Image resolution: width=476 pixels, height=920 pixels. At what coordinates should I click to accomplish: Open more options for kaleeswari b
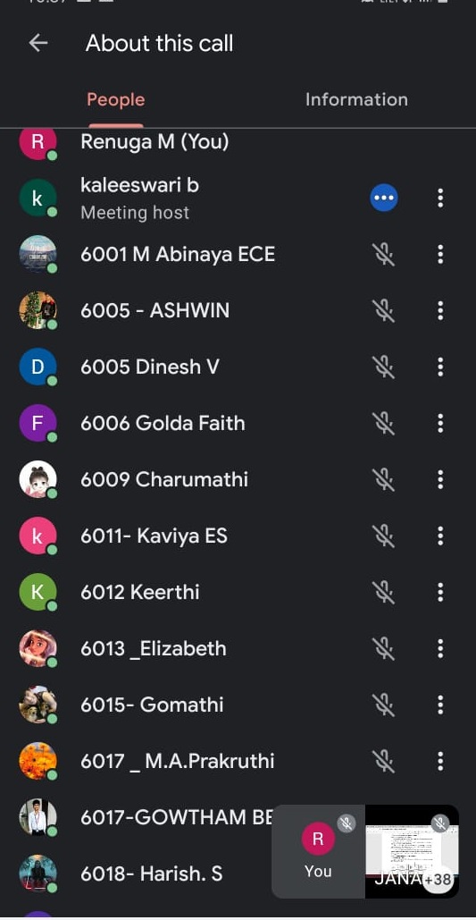[x=440, y=198]
